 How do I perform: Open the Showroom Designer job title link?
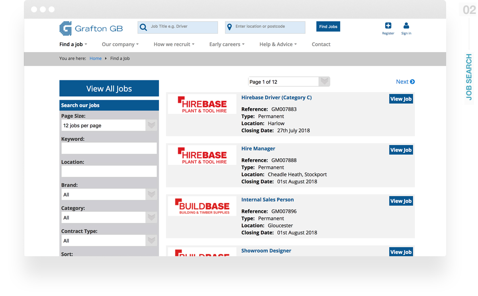coord(266,251)
